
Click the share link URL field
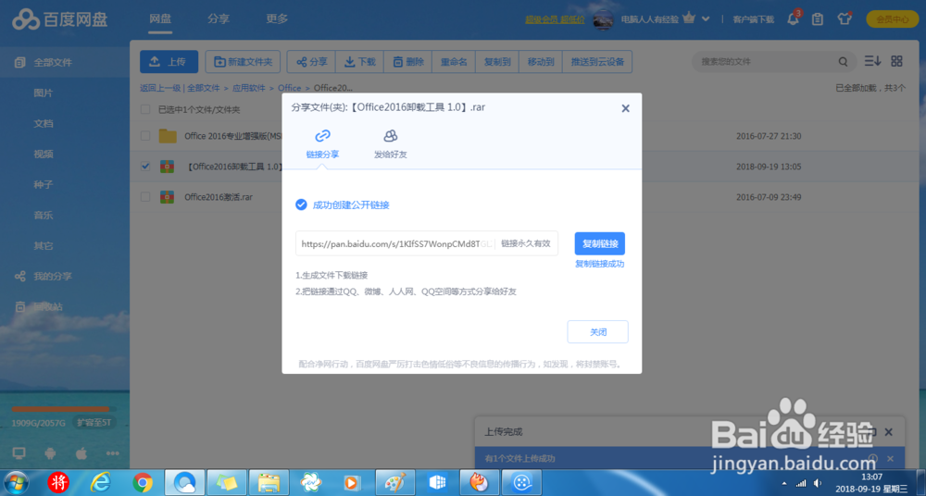tap(427, 243)
